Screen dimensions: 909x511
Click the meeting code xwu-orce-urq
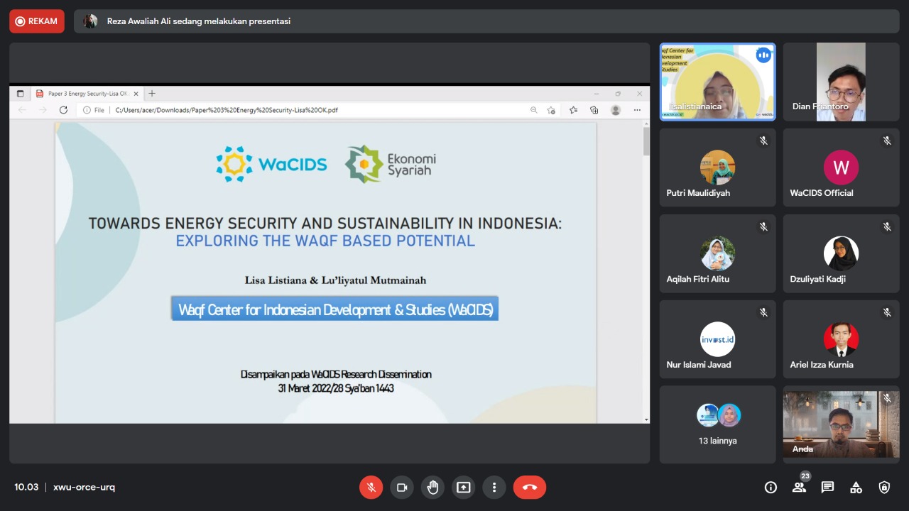coord(84,487)
